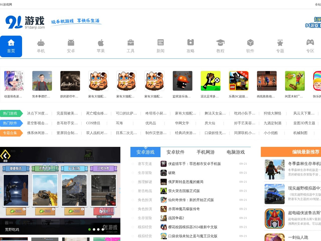Select the first green carousel dot

point(90,229)
